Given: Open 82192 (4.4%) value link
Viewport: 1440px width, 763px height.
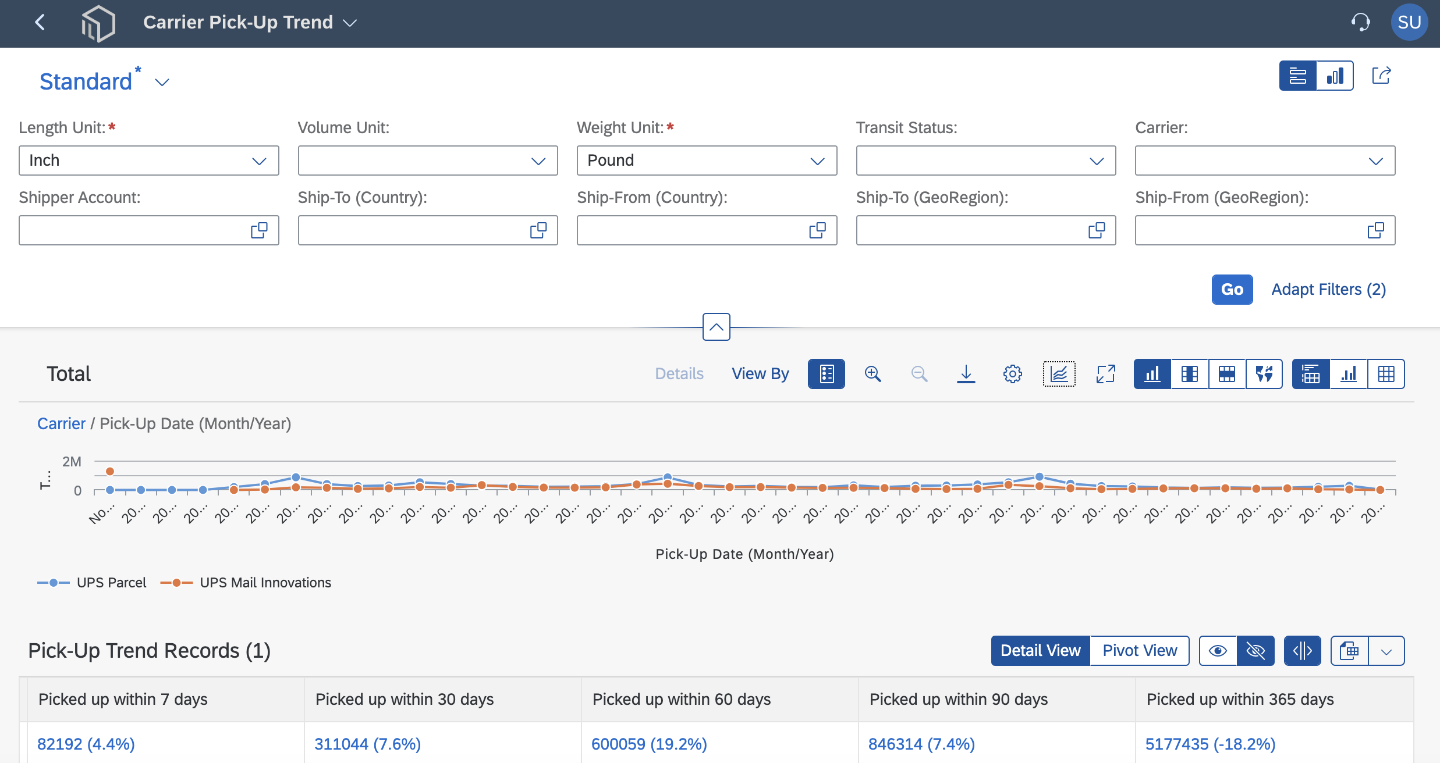Looking at the screenshot, I should (x=86, y=744).
